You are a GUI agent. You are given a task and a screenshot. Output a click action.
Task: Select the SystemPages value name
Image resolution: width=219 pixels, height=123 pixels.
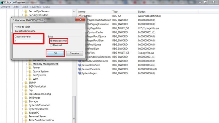click(x=89, y=73)
